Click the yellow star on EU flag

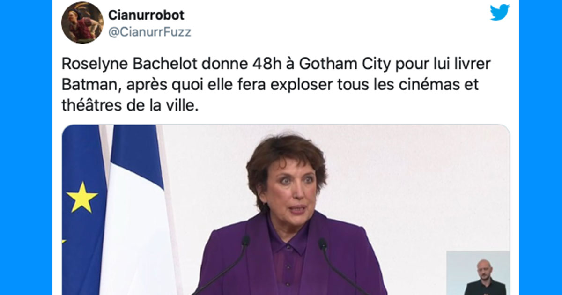click(x=82, y=197)
